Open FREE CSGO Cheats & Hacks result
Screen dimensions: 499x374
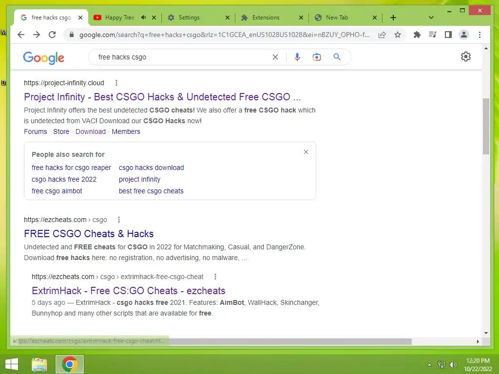tap(89, 234)
